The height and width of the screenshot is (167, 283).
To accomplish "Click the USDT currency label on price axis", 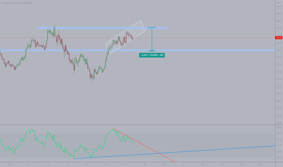I will coord(279,3).
